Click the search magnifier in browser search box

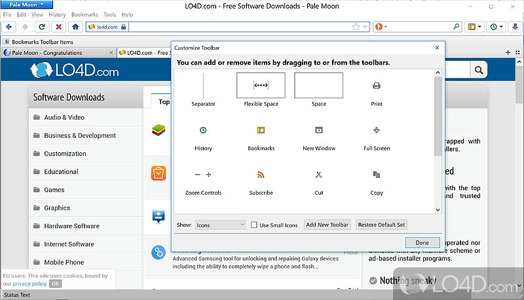(x=456, y=26)
